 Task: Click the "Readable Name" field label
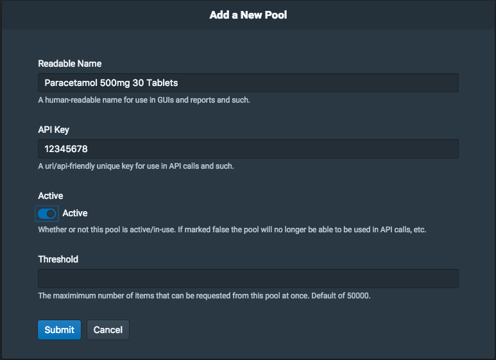click(70, 64)
